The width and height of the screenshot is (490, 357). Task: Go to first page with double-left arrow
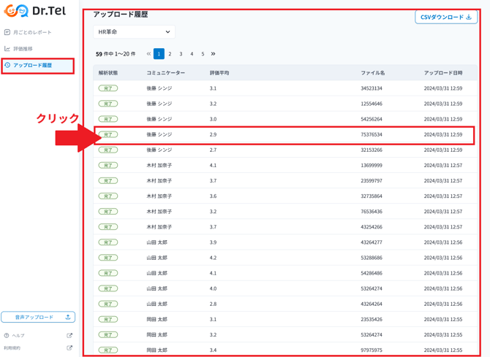(x=148, y=54)
